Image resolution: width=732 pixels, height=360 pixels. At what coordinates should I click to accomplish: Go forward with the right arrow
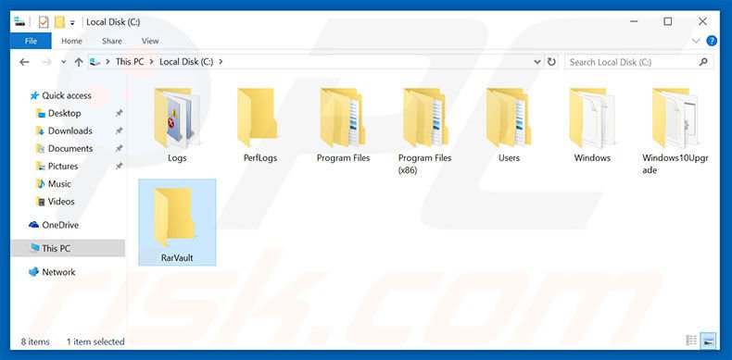(46, 62)
